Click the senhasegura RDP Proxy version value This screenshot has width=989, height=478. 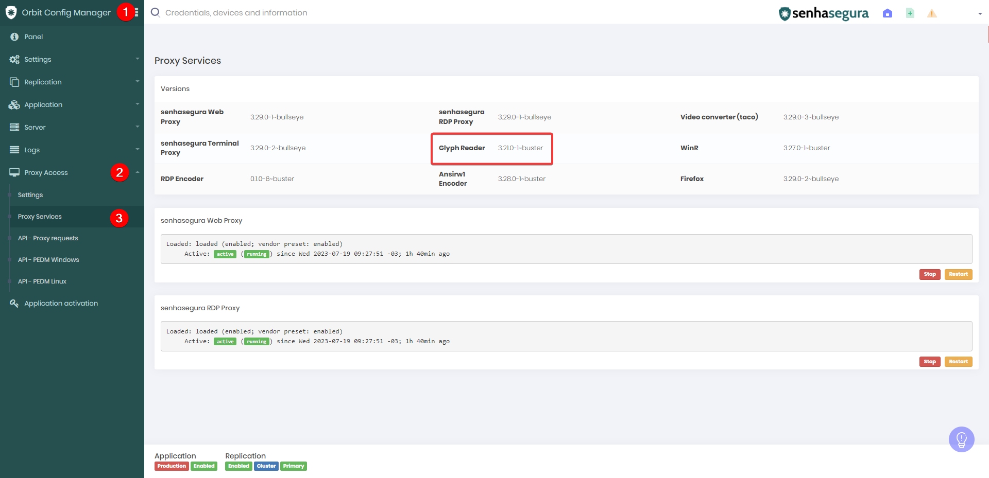[524, 117]
